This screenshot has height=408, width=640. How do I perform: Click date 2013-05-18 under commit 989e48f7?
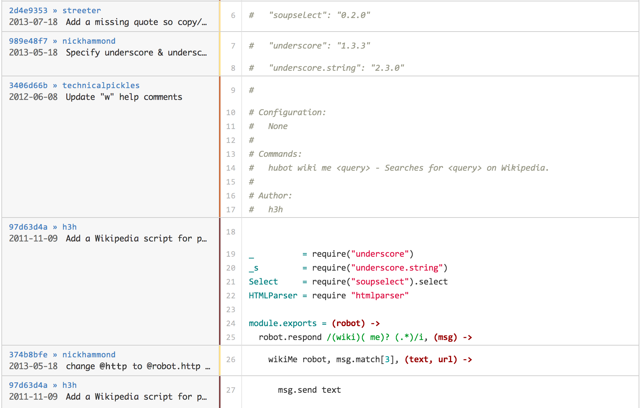[x=33, y=52]
